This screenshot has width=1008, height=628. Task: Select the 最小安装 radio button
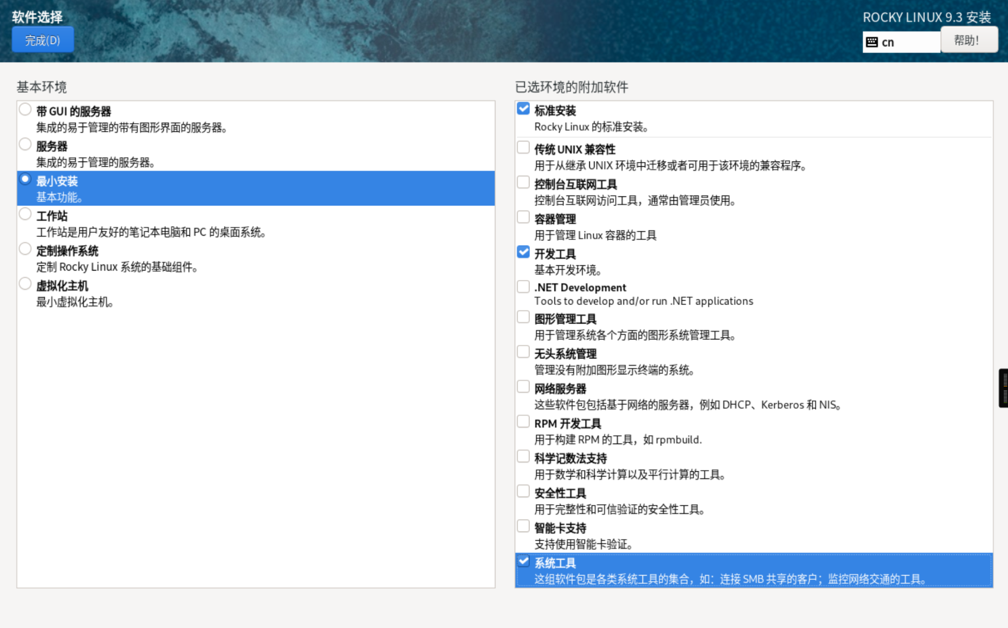pos(25,180)
